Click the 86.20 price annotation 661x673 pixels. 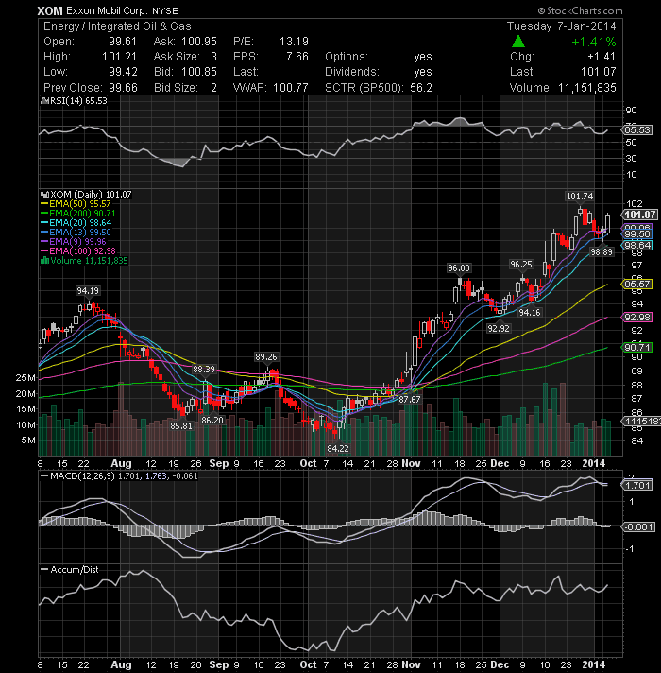click(x=212, y=421)
